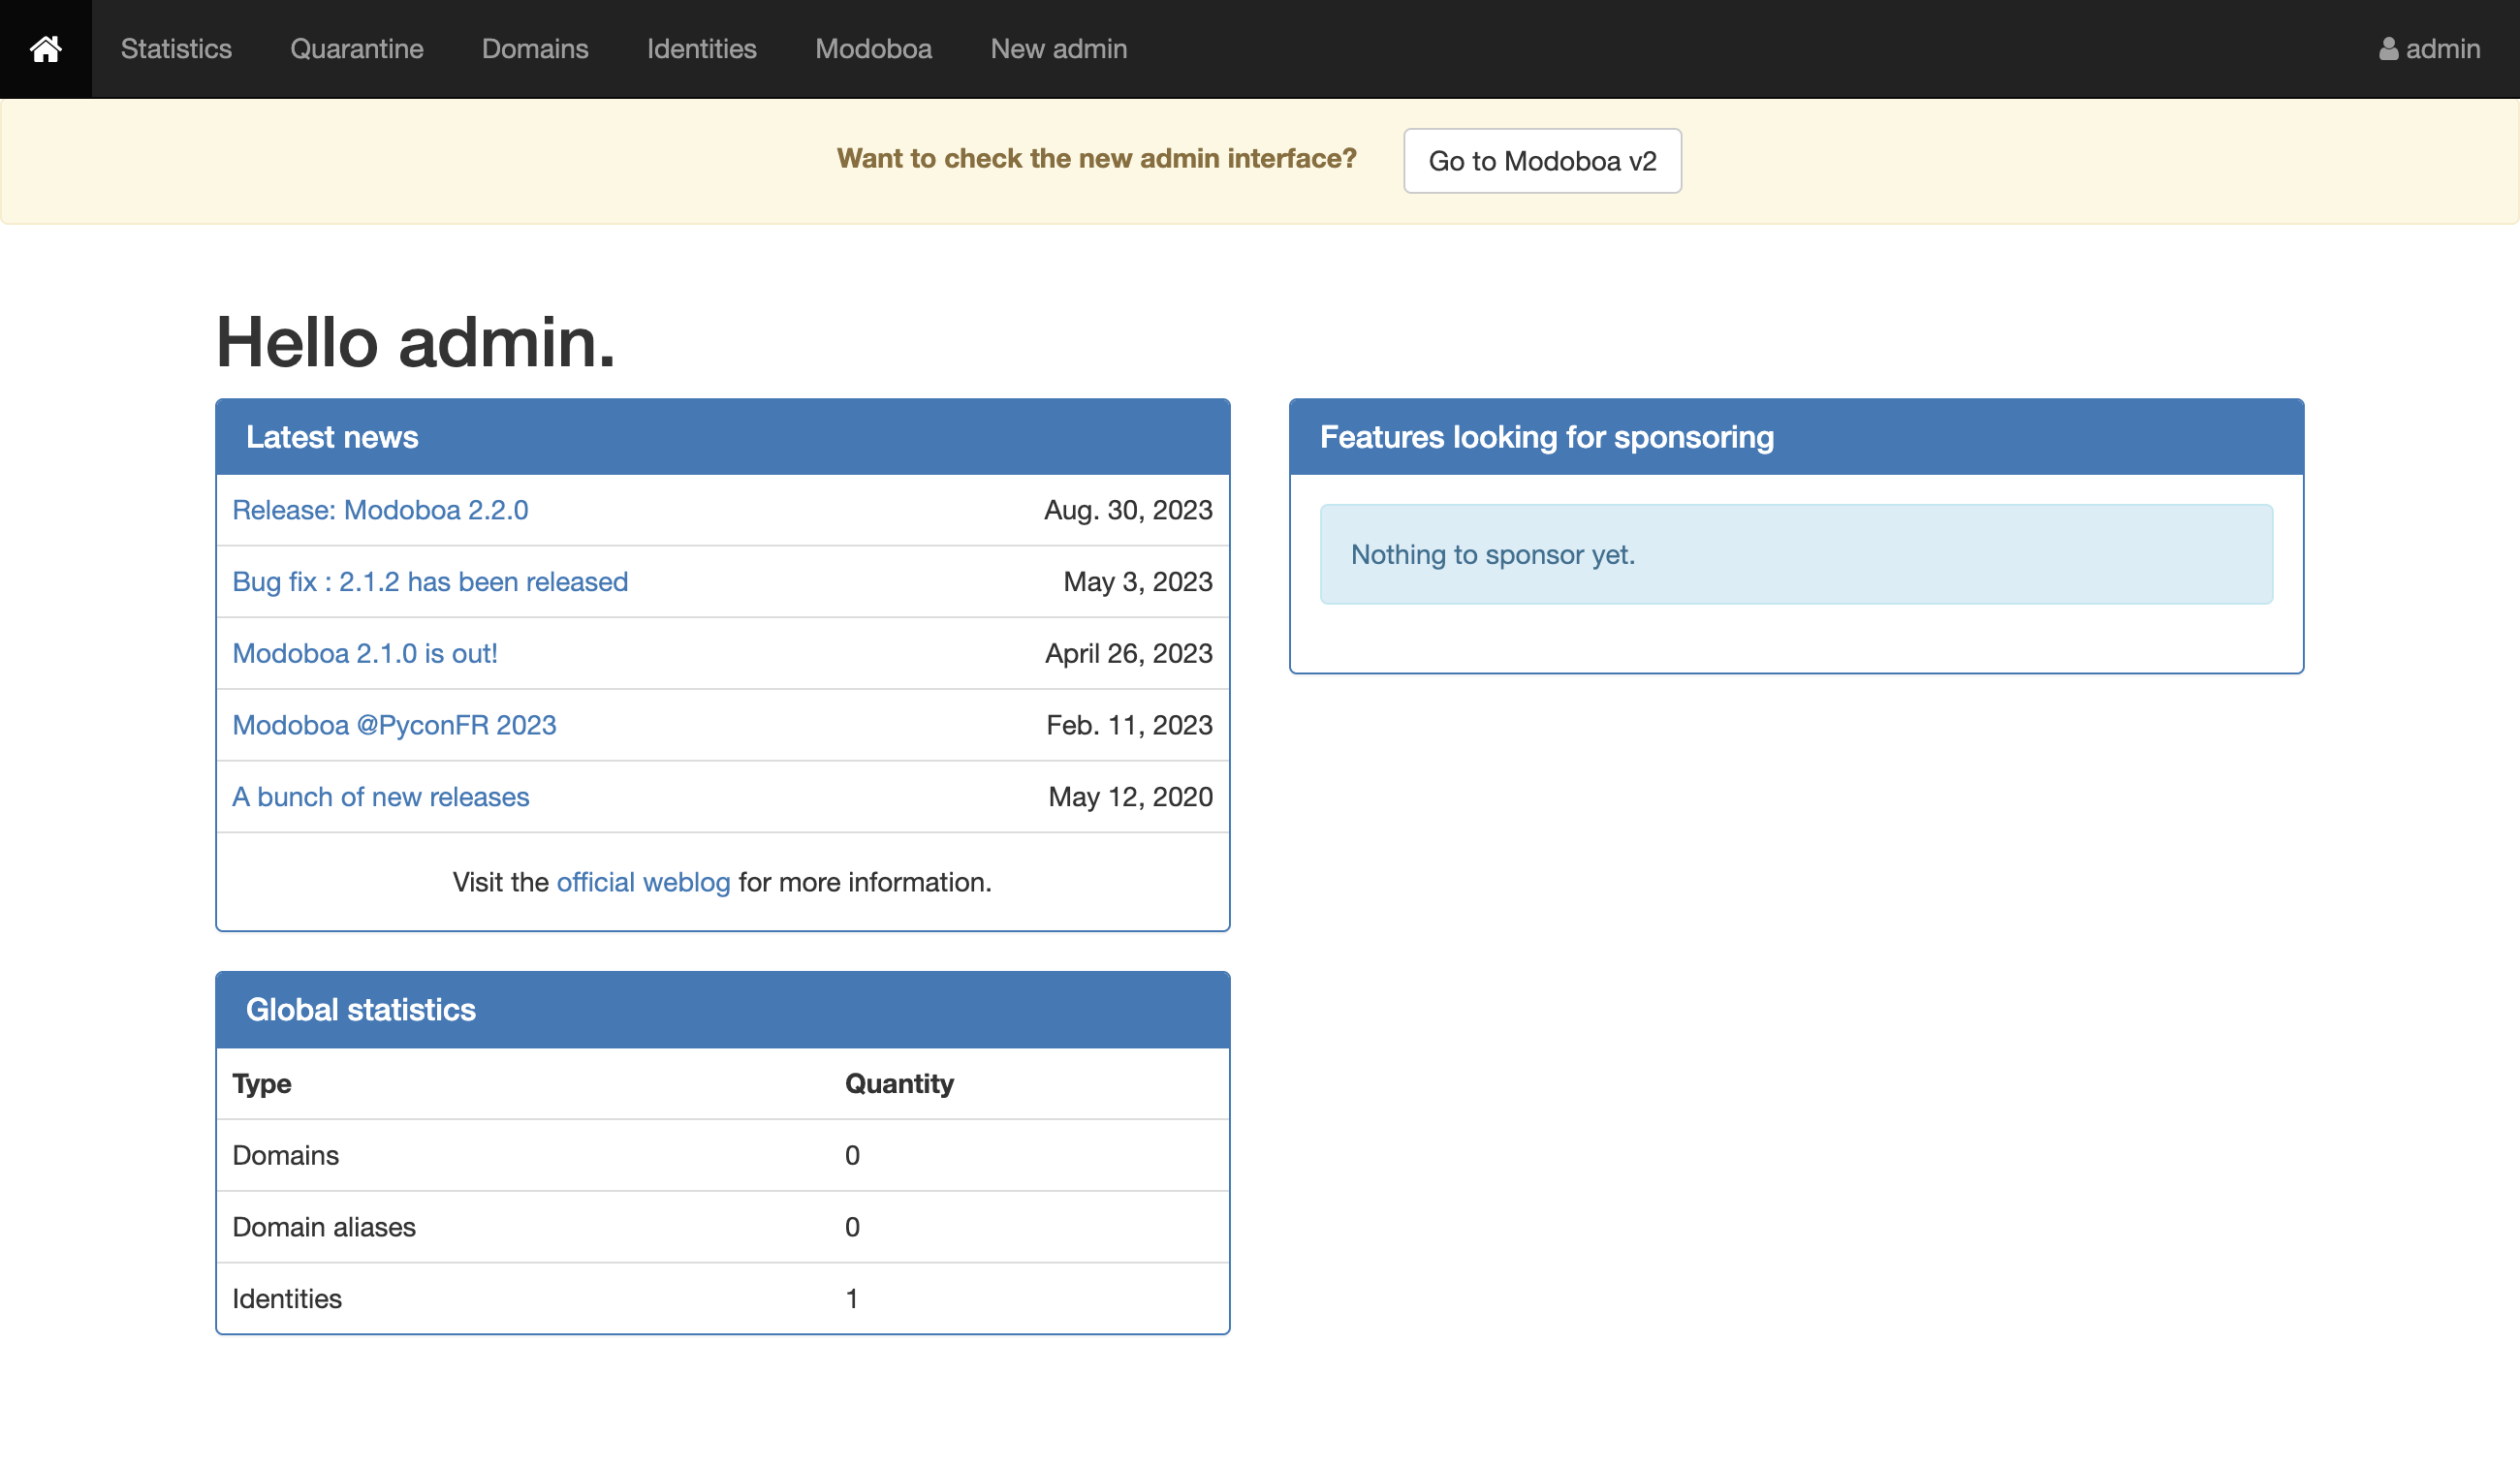Image resolution: width=2520 pixels, height=1469 pixels.
Task: Click the Go to Modoboa v2 button
Action: 1542,161
